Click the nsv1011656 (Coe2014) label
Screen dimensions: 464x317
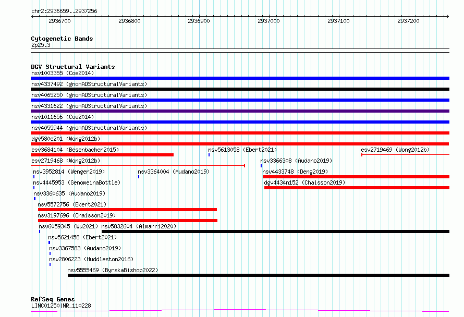[x=63, y=117]
